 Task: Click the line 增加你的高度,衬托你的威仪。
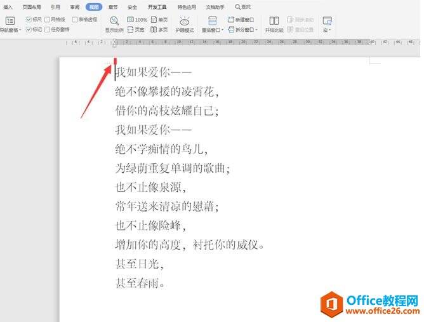190,245
